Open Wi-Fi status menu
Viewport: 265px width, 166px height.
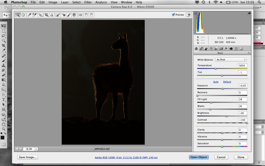click(216, 2)
